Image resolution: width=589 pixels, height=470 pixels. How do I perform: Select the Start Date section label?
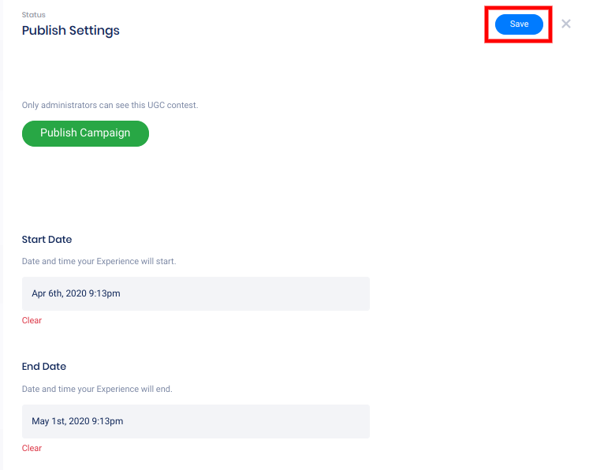(x=47, y=239)
